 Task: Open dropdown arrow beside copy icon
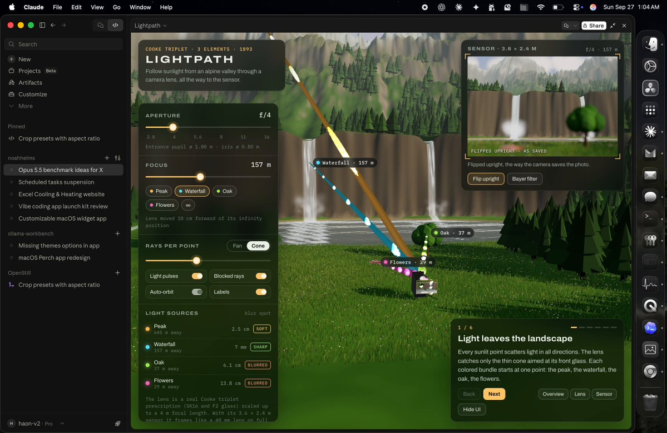(575, 26)
